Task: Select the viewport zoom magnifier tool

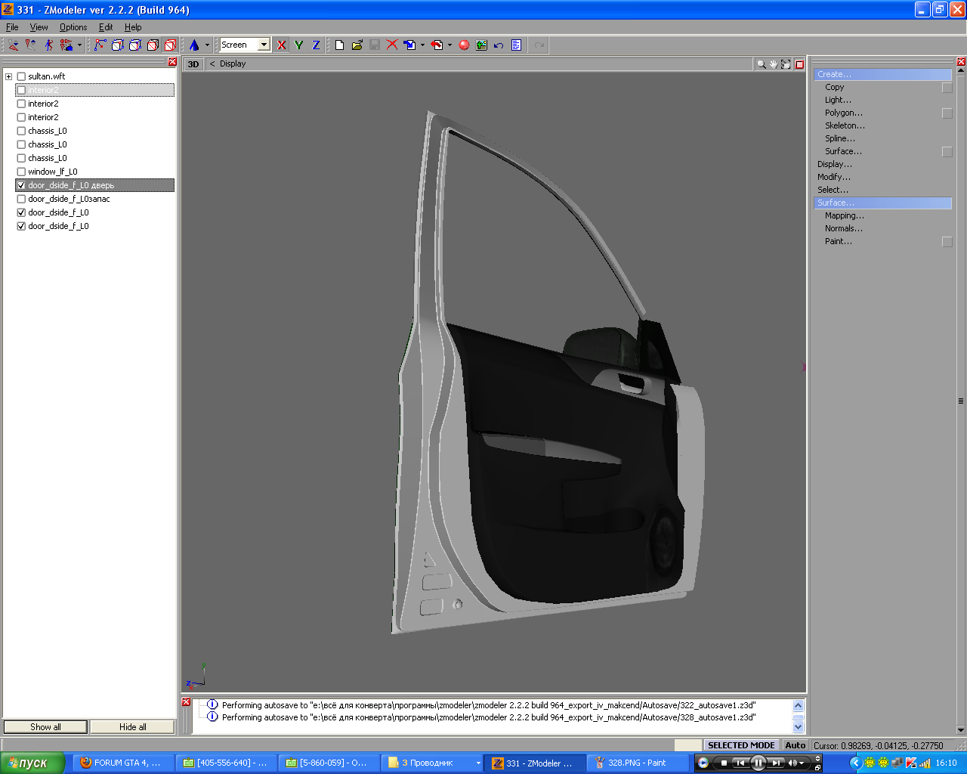Action: (762, 64)
